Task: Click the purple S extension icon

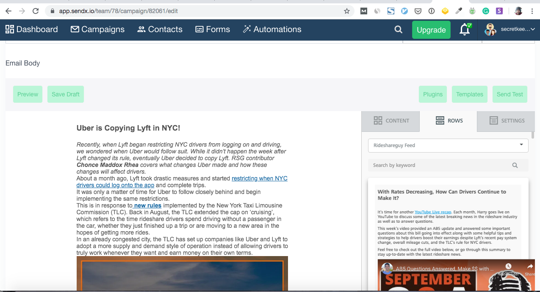Action: point(499,11)
